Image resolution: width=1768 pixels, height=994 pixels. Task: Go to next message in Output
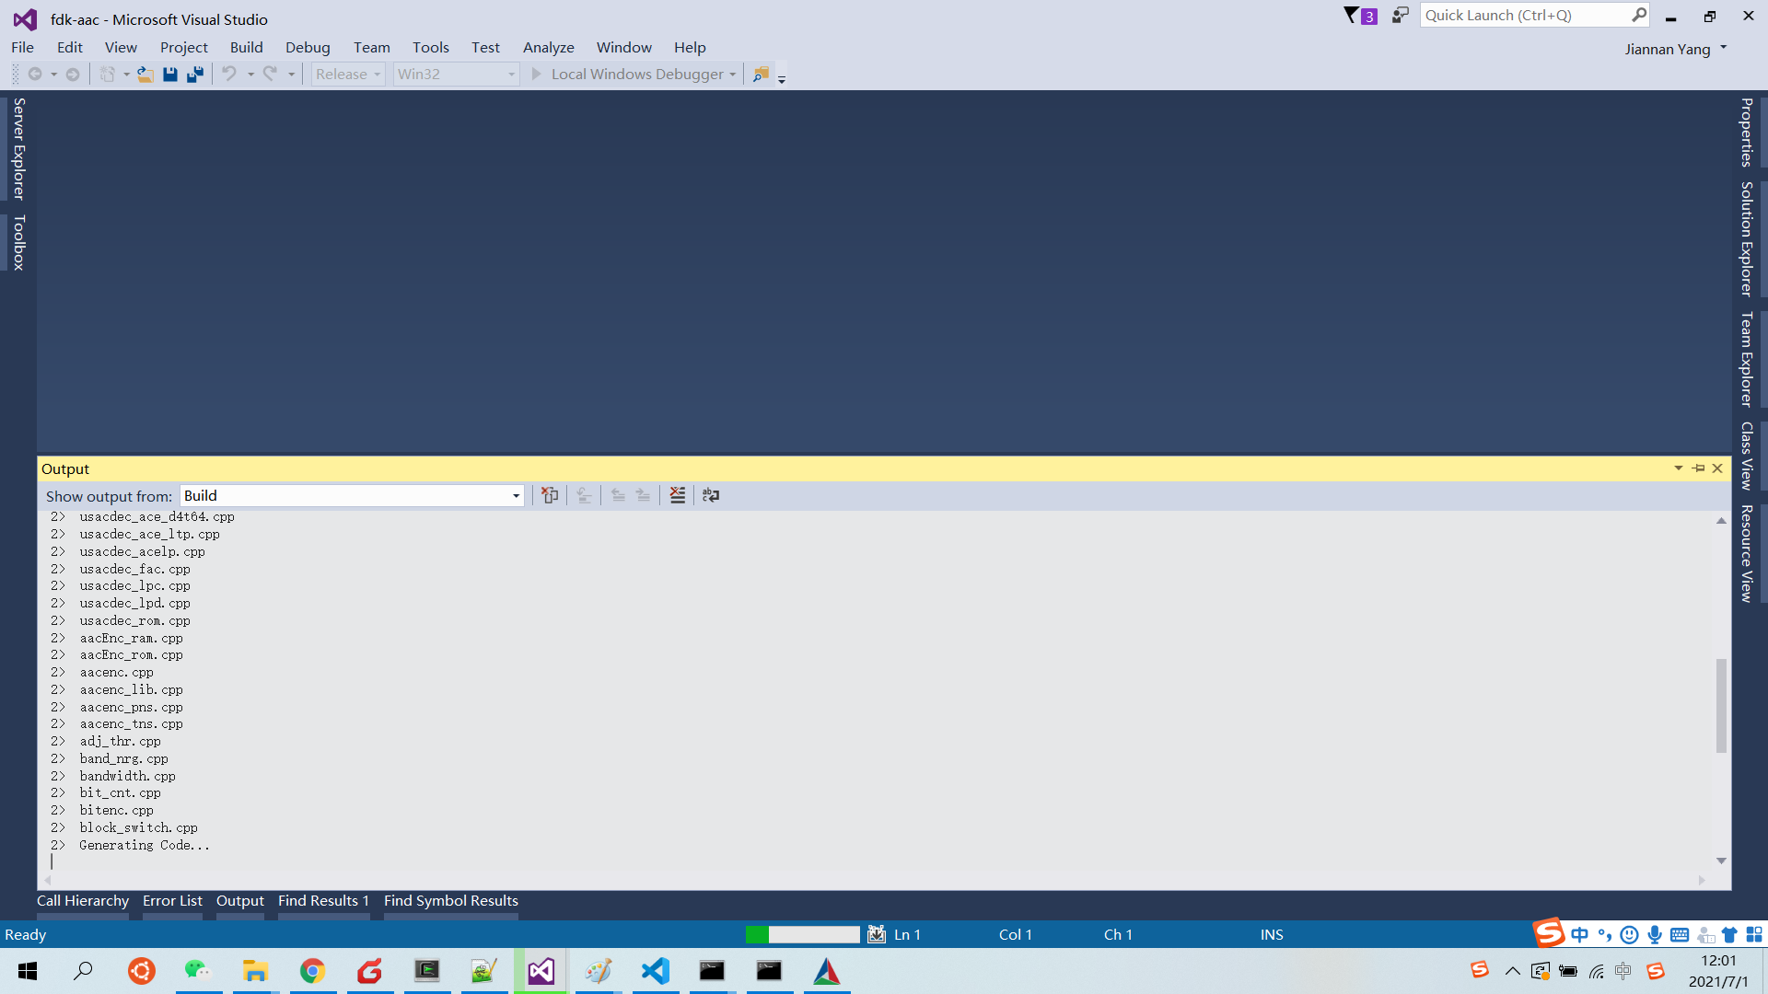click(643, 495)
